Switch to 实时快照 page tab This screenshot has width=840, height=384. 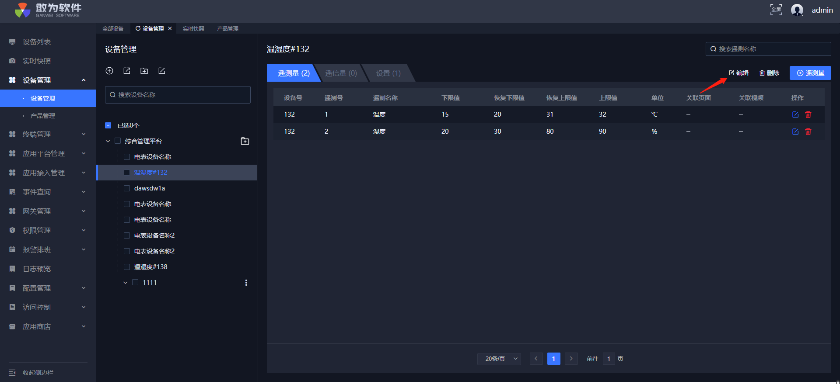coord(193,28)
